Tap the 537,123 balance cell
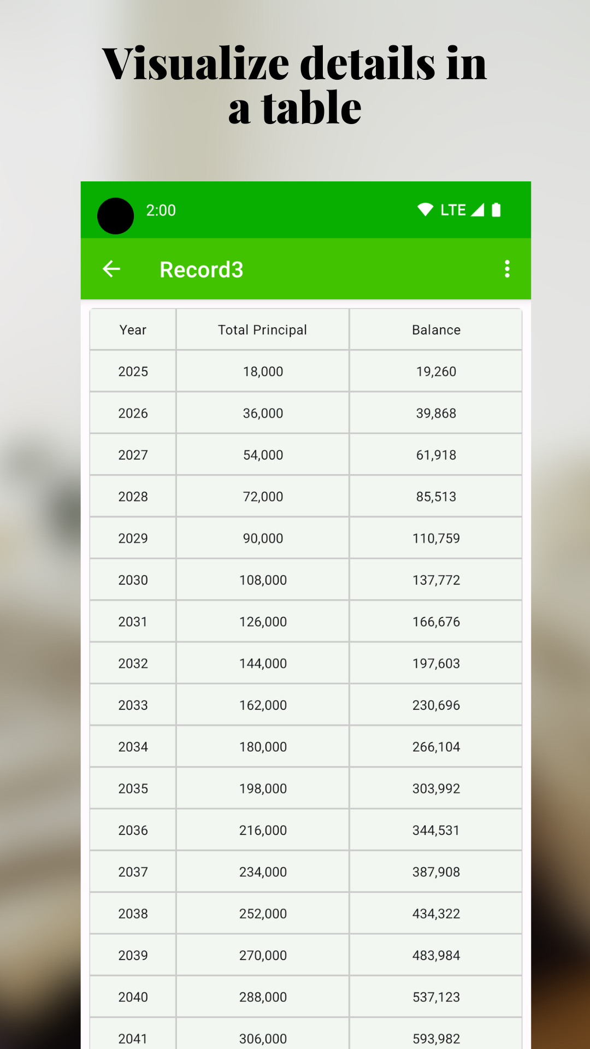 click(x=436, y=997)
